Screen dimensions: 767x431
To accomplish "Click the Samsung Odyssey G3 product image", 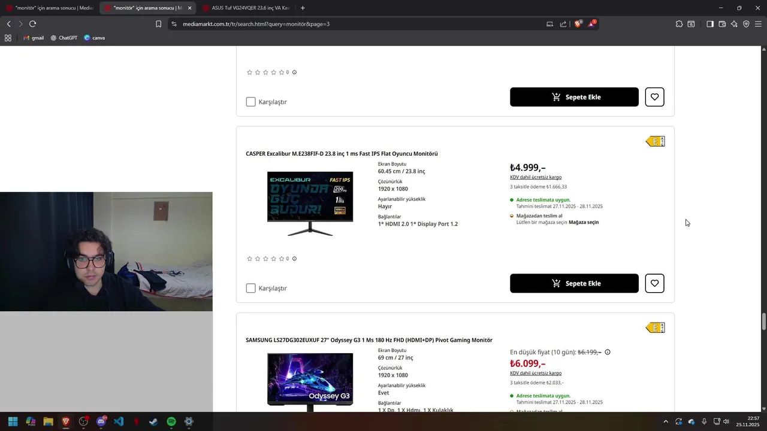I will click(x=310, y=382).
